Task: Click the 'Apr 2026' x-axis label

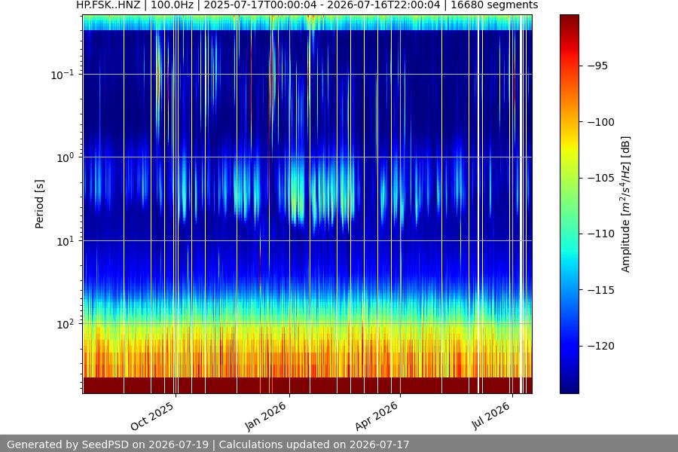Action: (376, 416)
